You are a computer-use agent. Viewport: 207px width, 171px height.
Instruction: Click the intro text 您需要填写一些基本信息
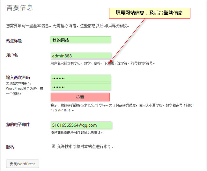[68, 26]
